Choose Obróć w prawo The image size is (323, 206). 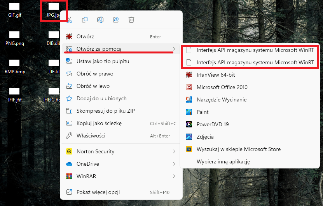click(x=121, y=74)
